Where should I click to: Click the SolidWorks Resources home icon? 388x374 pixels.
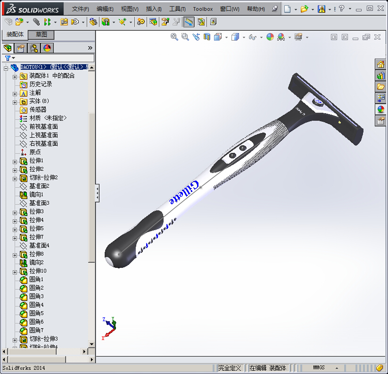tap(380, 65)
